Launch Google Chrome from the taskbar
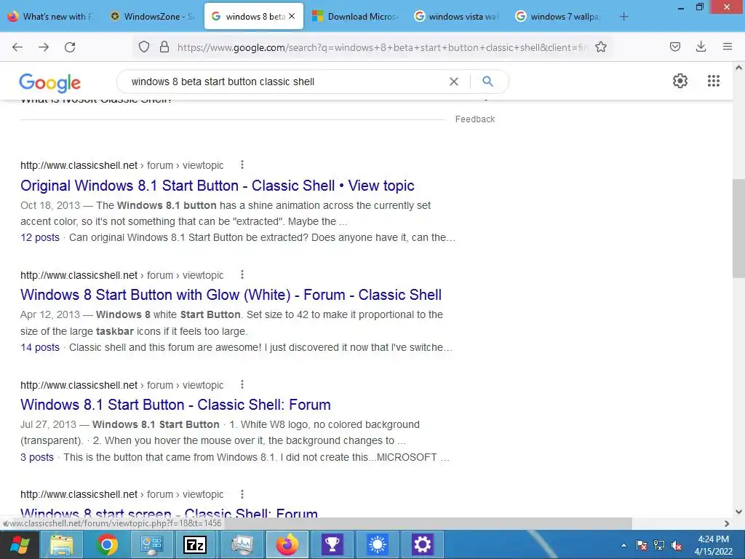The width and height of the screenshot is (745, 559). tap(107, 544)
